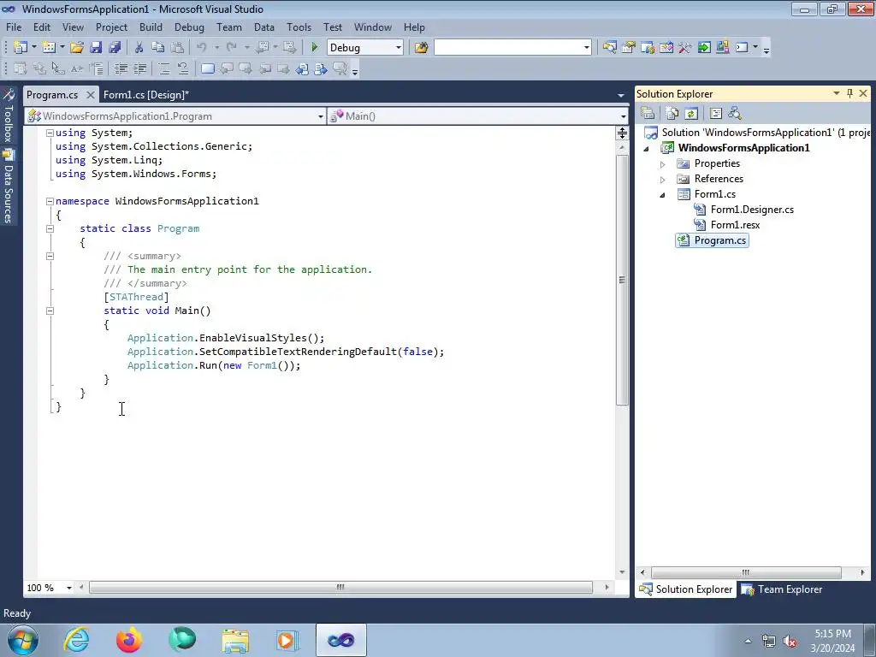Image resolution: width=876 pixels, height=657 pixels.
Task: Click the editor horizontal scrollbar thumb
Action: pos(340,588)
